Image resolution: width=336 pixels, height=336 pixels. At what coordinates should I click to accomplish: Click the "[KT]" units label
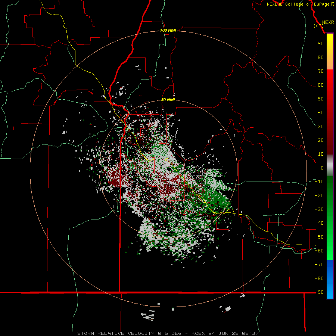pos(319,26)
